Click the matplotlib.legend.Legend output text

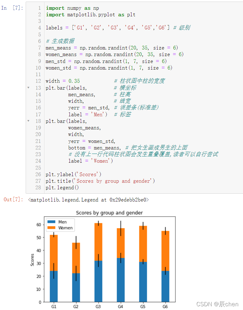coord(88,200)
